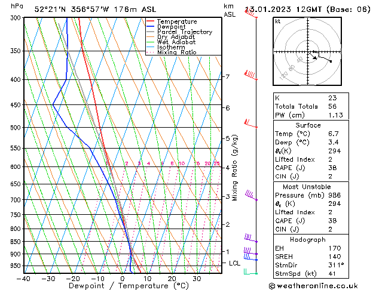Click the Surface Dewp value "3.4"
Viewport: 376px width, 290px height.
coord(334,143)
